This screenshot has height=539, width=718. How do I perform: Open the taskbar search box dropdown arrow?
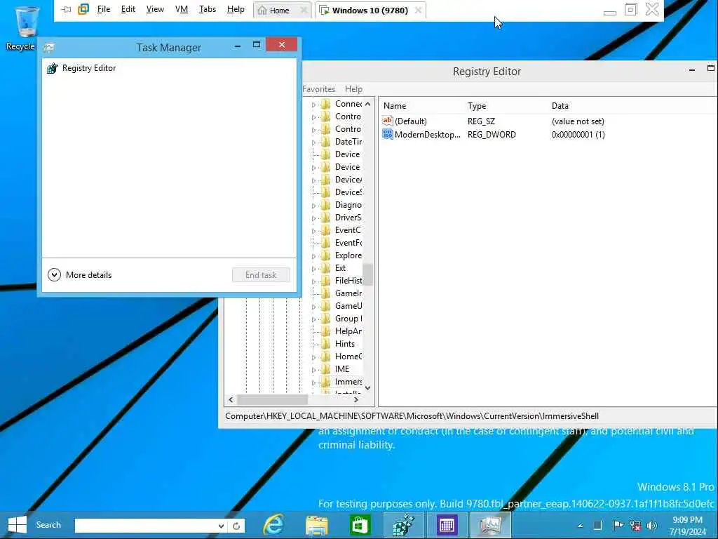click(221, 526)
